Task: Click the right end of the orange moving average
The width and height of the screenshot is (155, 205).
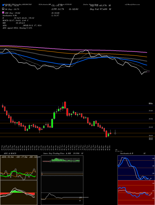Action: (x=147, y=57)
